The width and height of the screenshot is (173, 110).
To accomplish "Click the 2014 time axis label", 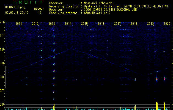I will (68, 24).
